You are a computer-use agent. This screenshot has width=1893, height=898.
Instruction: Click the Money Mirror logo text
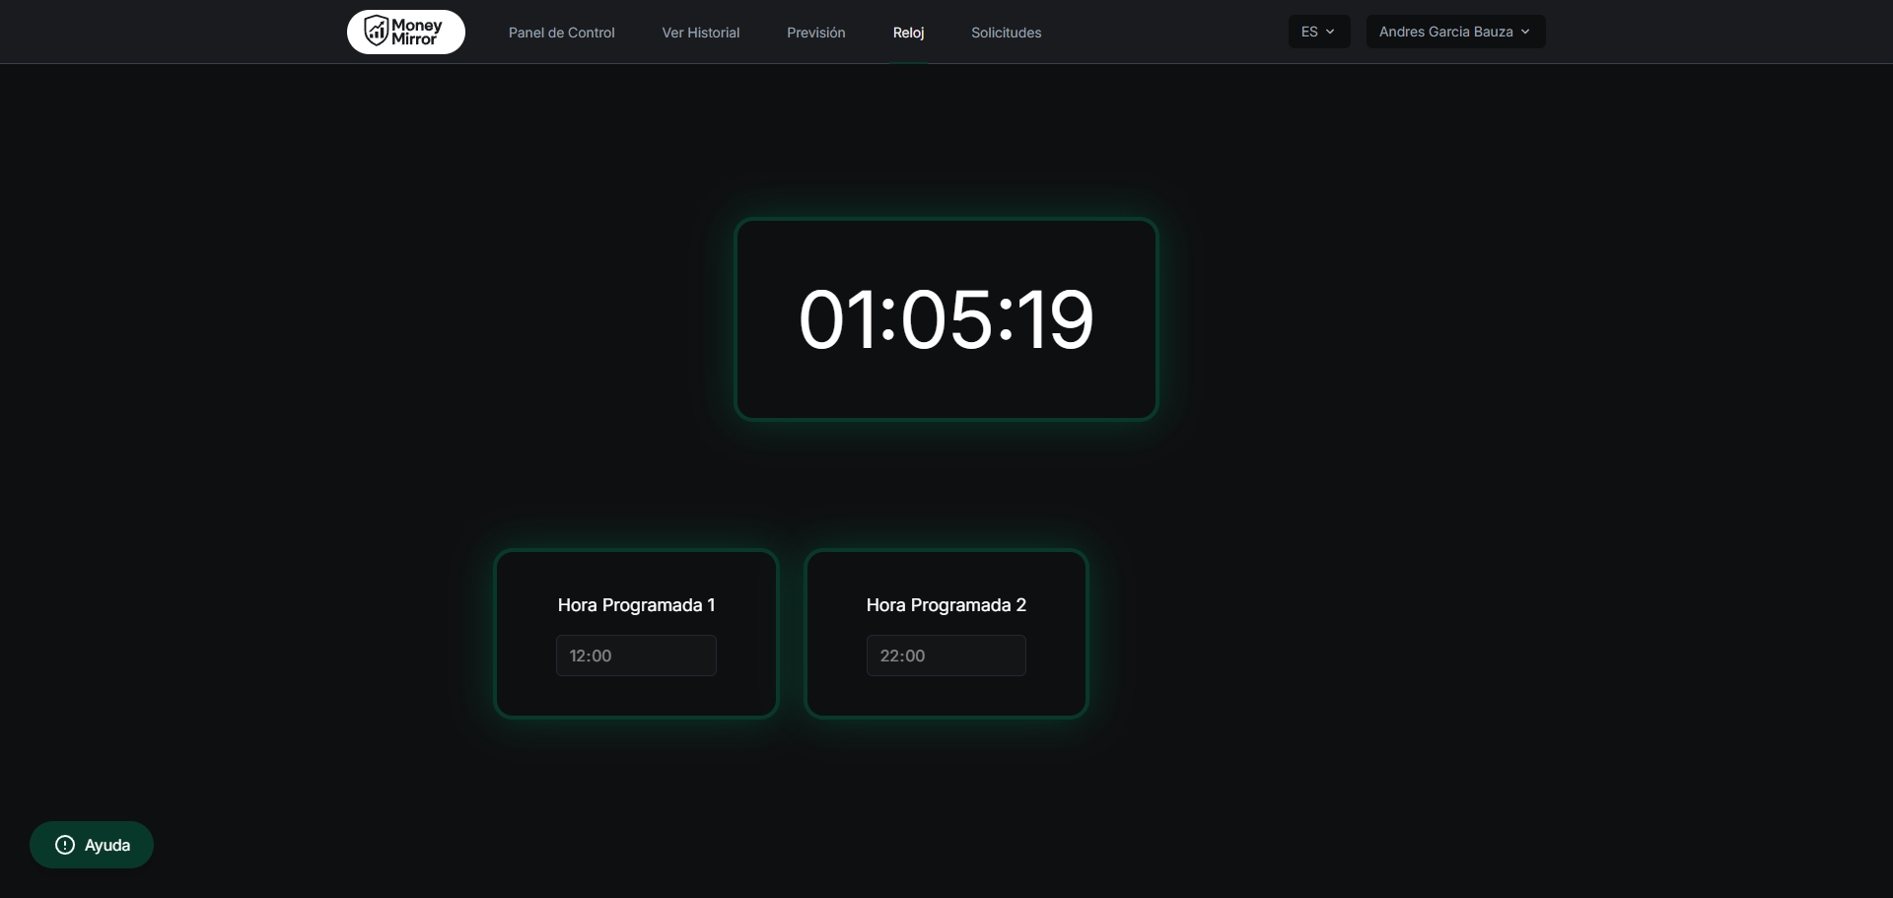pos(417,32)
